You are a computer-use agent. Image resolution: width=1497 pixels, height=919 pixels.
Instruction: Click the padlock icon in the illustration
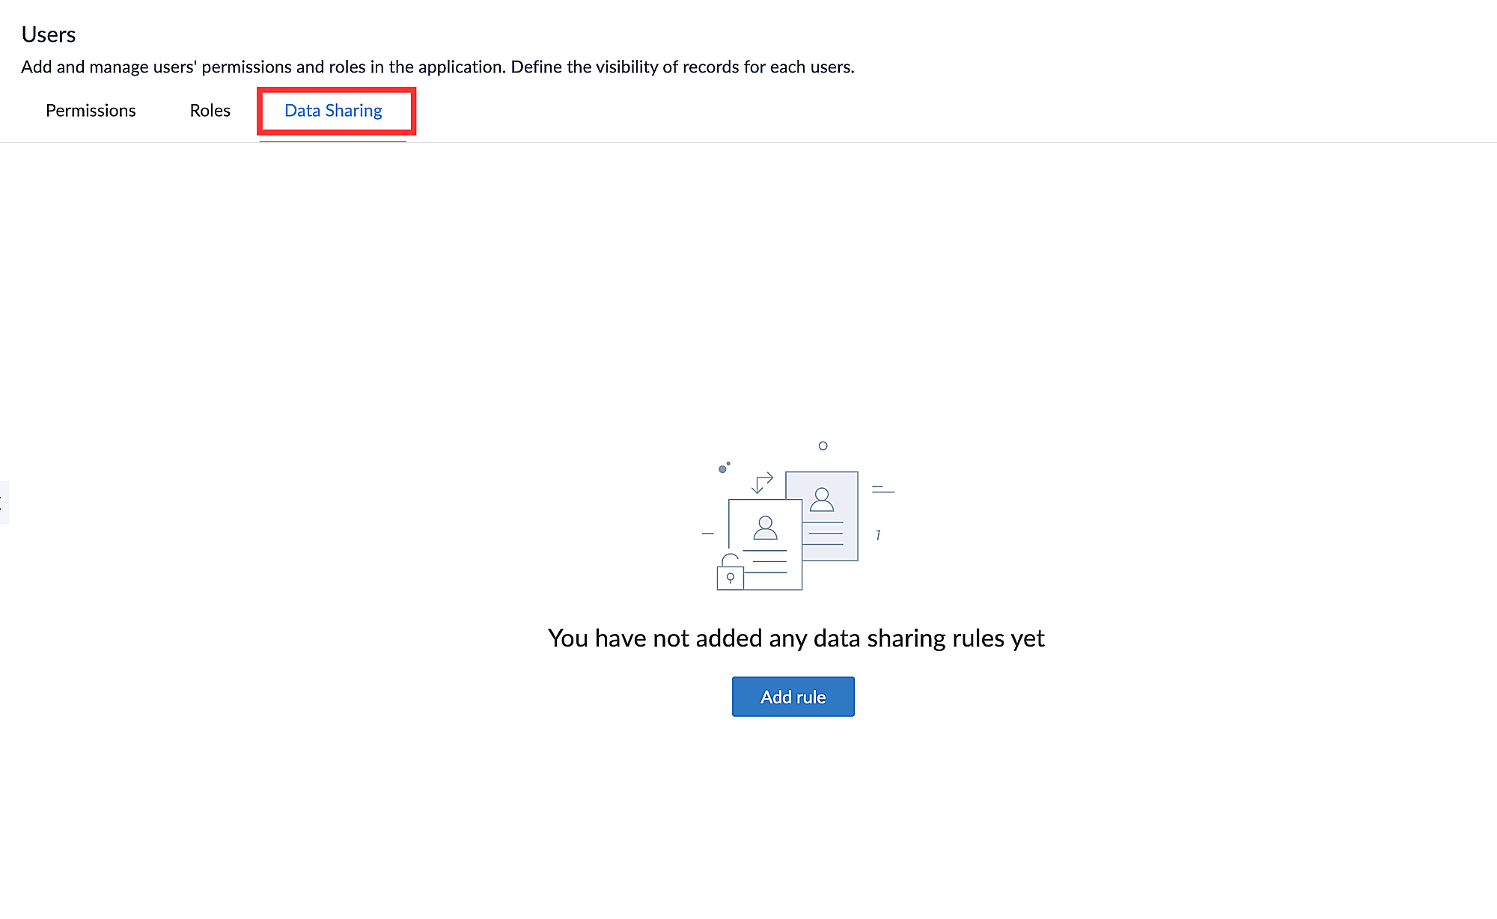(x=731, y=574)
